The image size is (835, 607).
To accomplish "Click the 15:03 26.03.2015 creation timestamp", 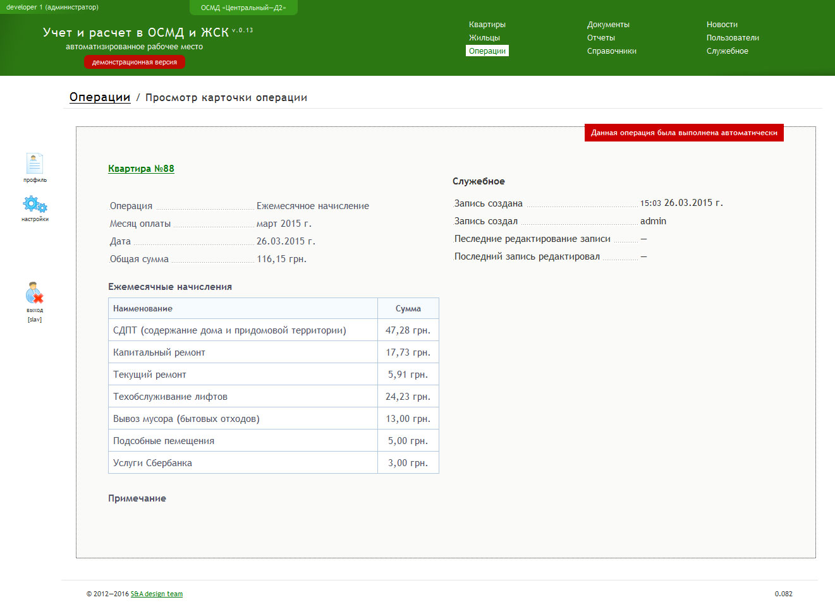I will pos(681,203).
